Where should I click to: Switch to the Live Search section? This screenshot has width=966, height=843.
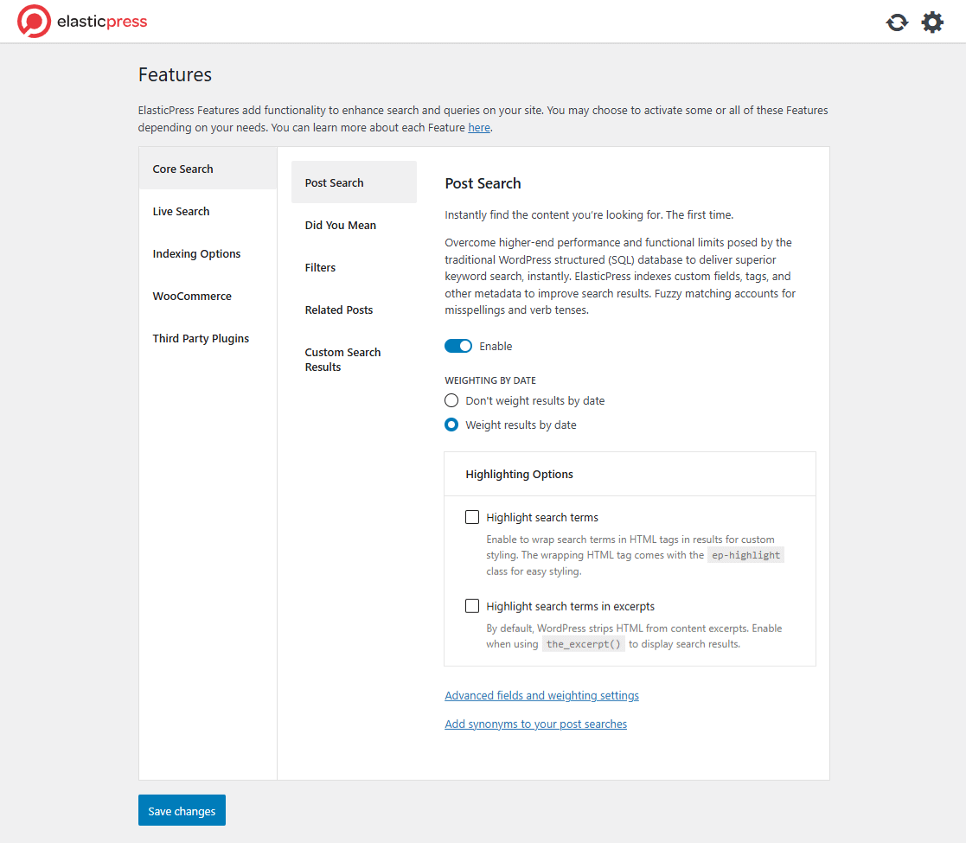(x=181, y=211)
